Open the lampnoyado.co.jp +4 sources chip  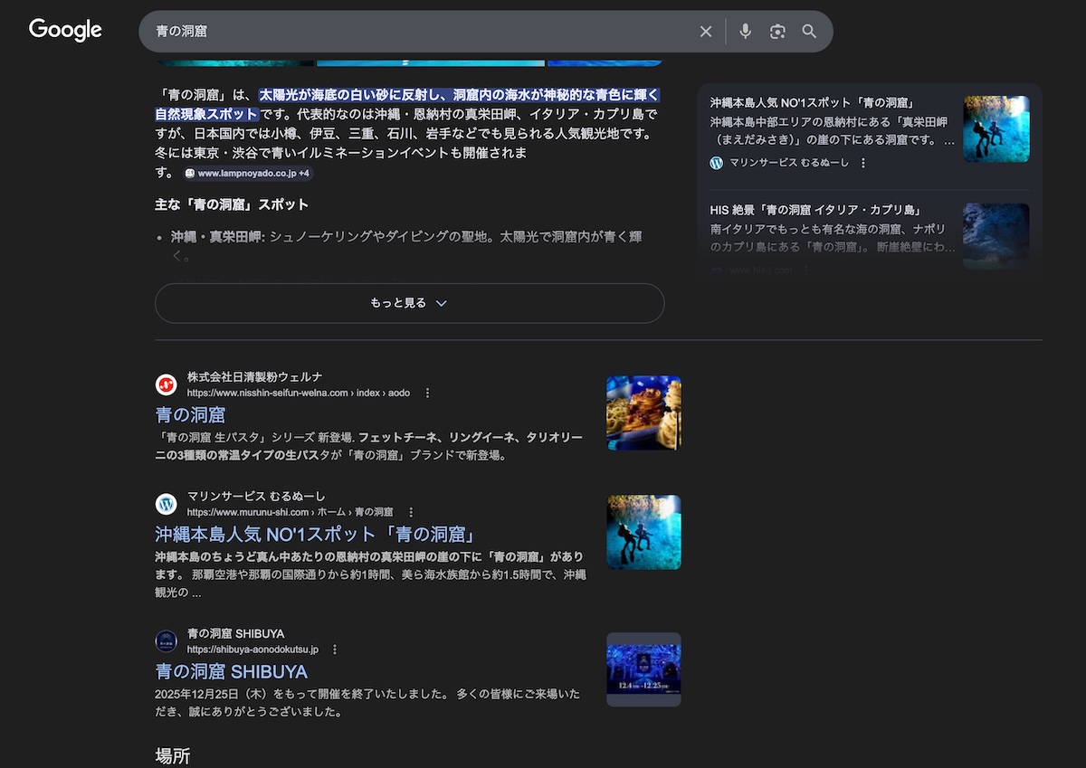tap(247, 173)
